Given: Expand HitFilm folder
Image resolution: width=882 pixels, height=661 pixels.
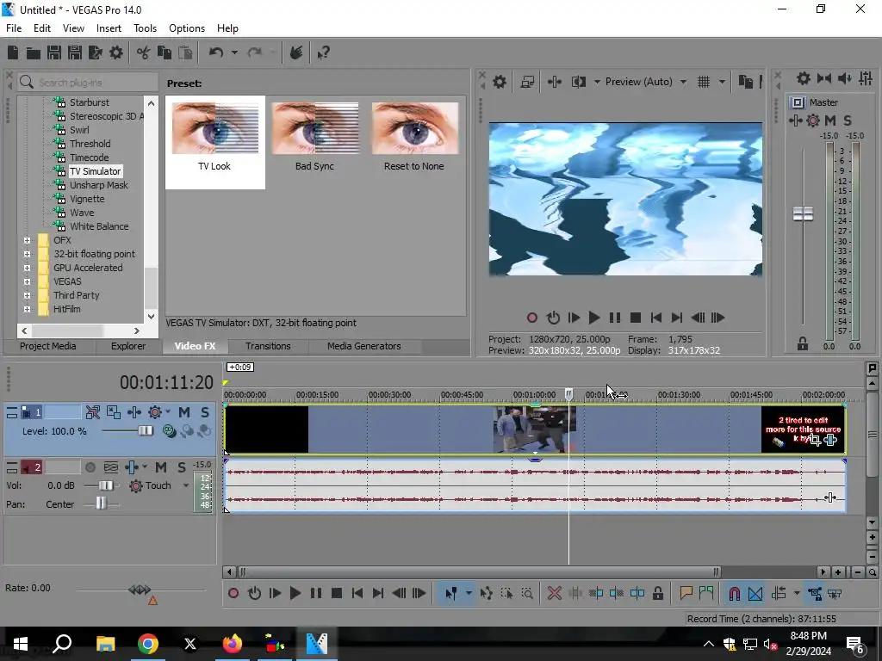Looking at the screenshot, I should tap(27, 309).
